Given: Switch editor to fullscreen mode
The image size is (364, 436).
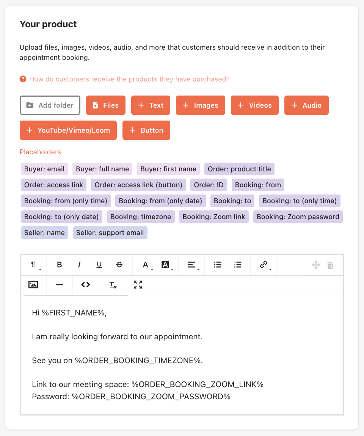Looking at the screenshot, I should tap(138, 285).
